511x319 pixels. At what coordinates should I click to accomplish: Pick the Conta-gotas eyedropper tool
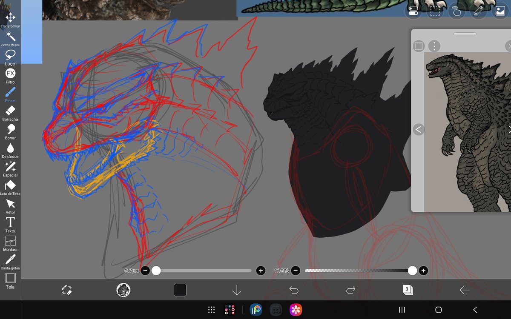10,262
